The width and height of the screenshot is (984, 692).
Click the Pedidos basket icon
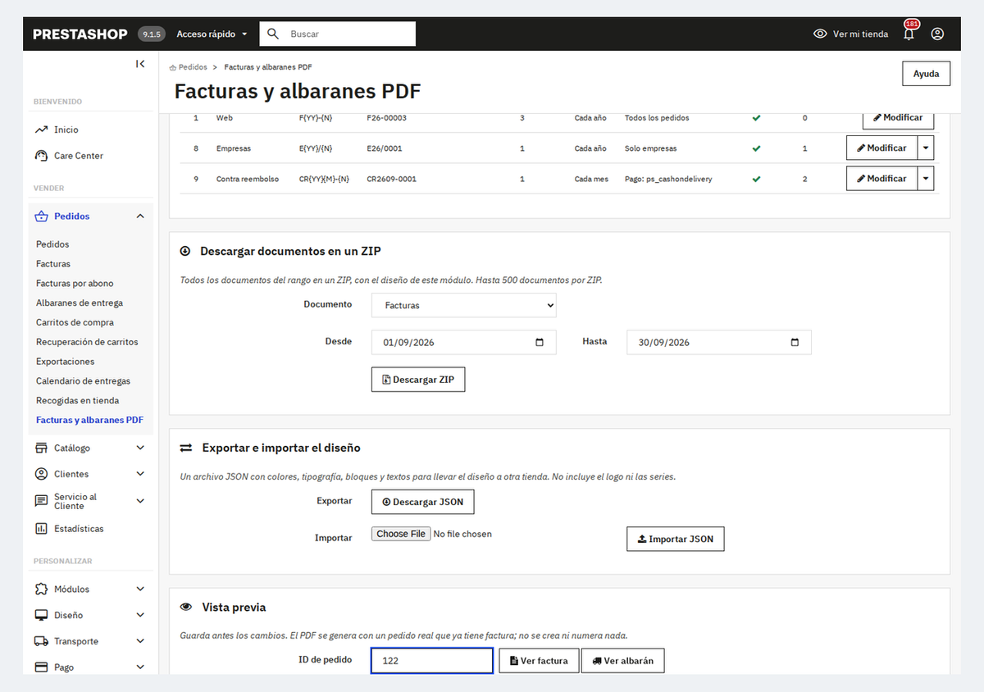coord(41,216)
